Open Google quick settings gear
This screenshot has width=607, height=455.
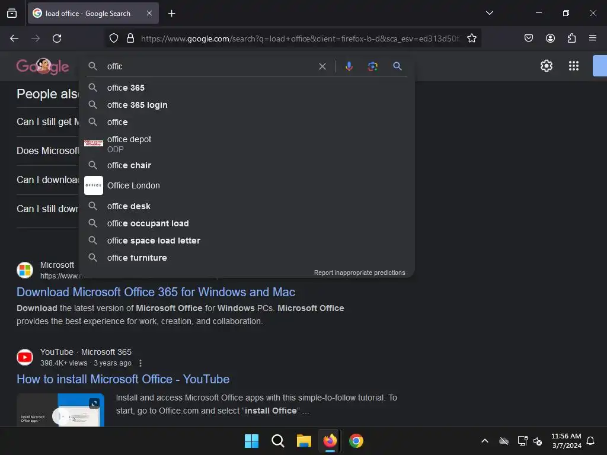click(x=546, y=66)
